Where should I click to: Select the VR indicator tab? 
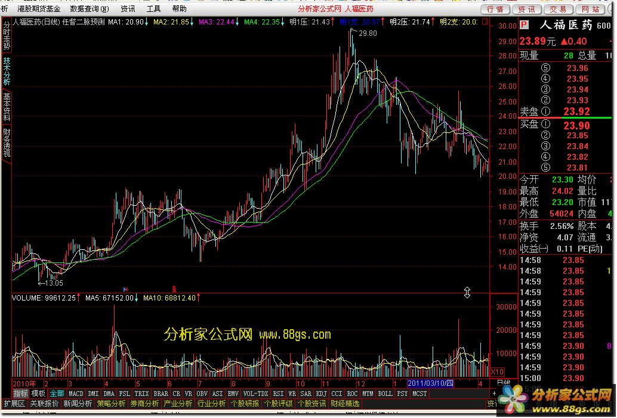pos(189,393)
